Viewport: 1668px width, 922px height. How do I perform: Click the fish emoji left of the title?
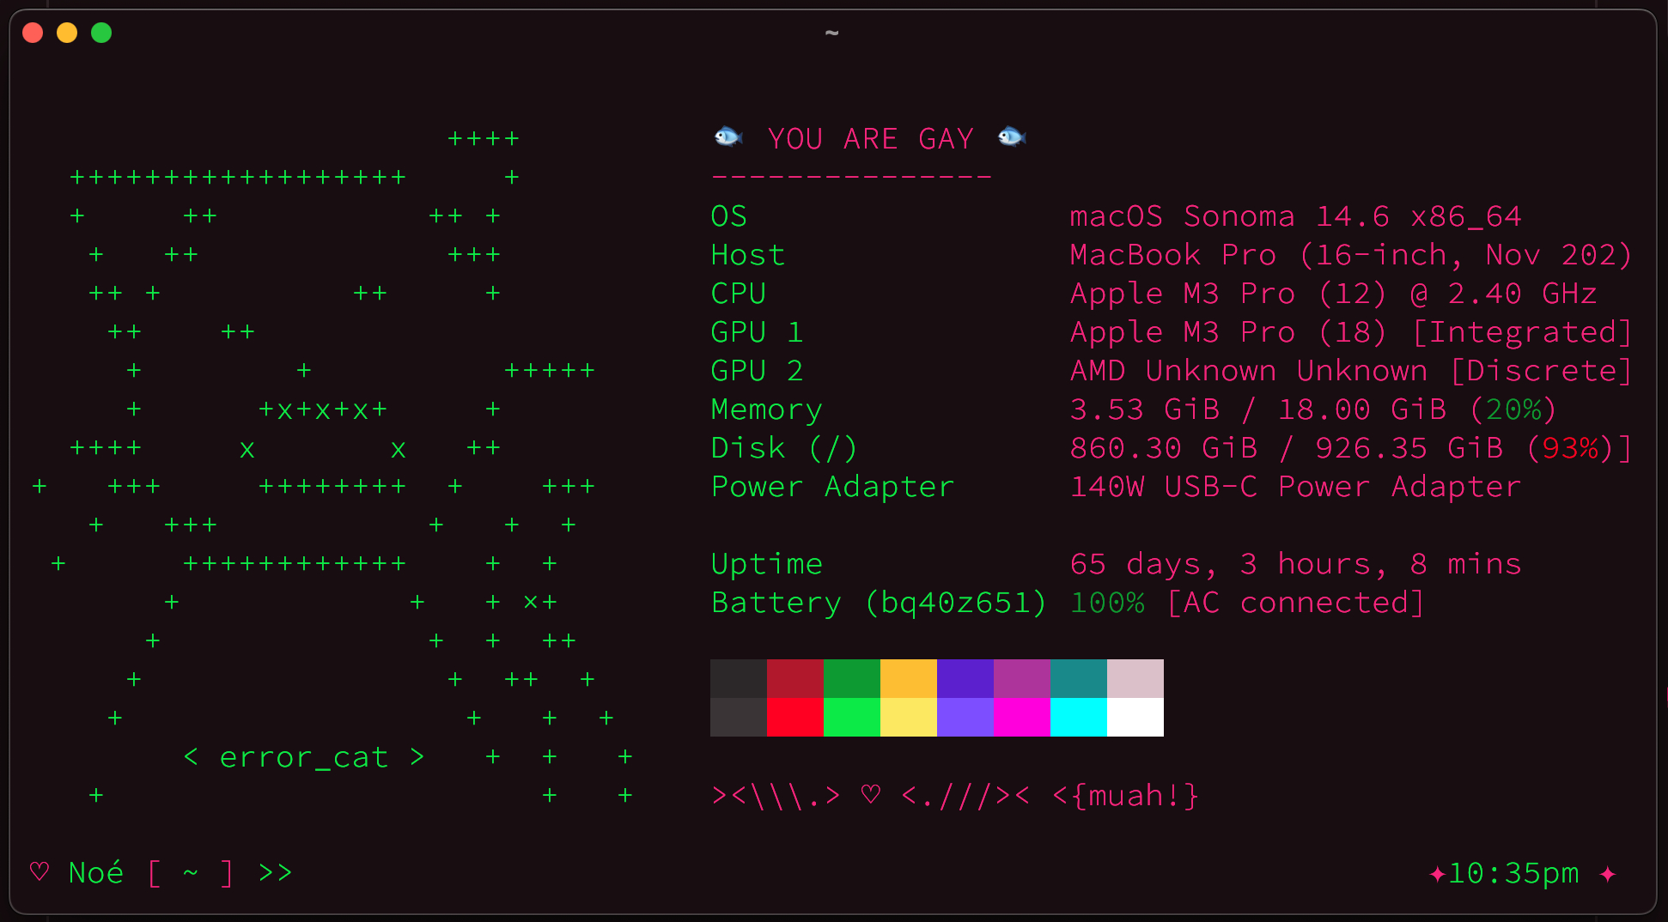(728, 136)
